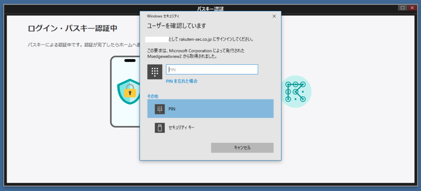
Task: Click the 'パスキーによる認証中です' message
Action: pos(56,45)
